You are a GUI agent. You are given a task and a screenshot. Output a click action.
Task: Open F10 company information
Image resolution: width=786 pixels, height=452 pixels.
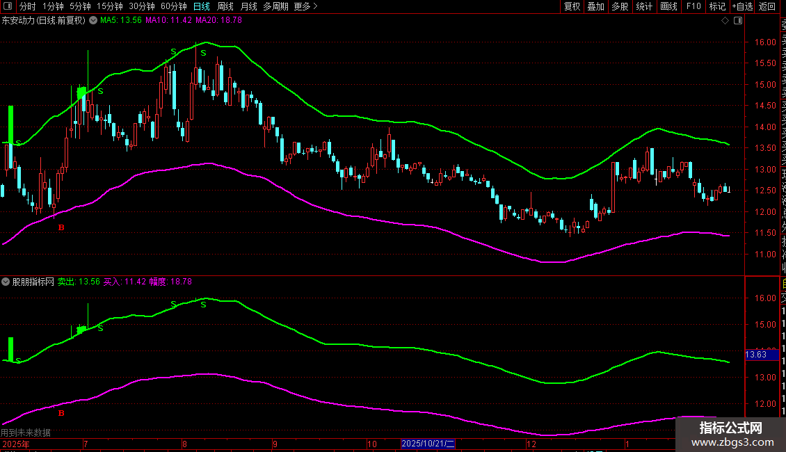[693, 6]
